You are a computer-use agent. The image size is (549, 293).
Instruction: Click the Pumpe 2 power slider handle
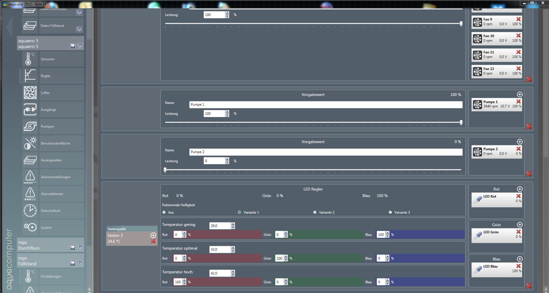coord(165,170)
